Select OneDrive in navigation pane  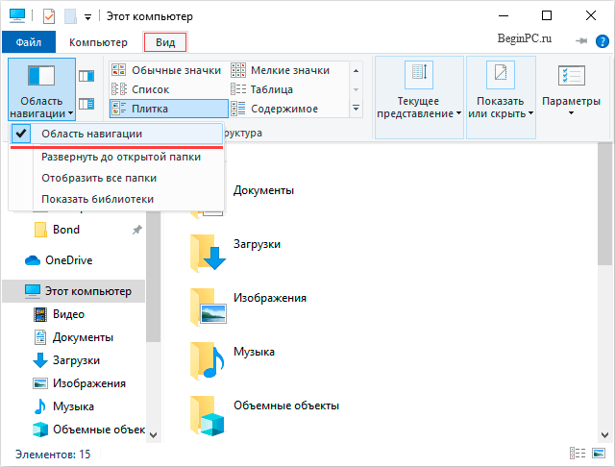pos(59,260)
